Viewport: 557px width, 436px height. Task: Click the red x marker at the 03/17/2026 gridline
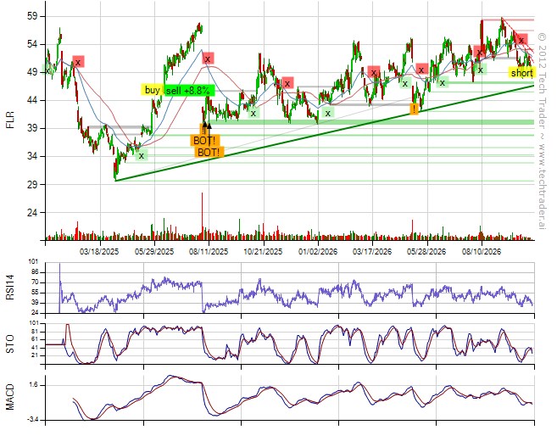click(374, 72)
